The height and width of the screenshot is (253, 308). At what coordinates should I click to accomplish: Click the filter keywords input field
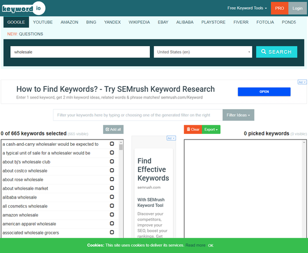tap(138, 115)
